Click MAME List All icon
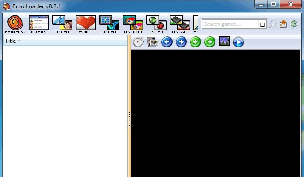 click(62, 24)
